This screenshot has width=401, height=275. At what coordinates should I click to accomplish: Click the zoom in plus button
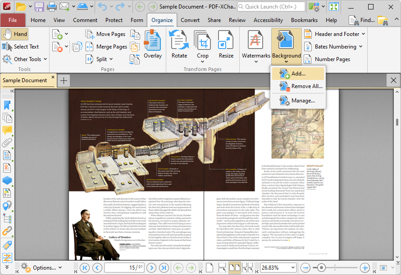(365, 268)
